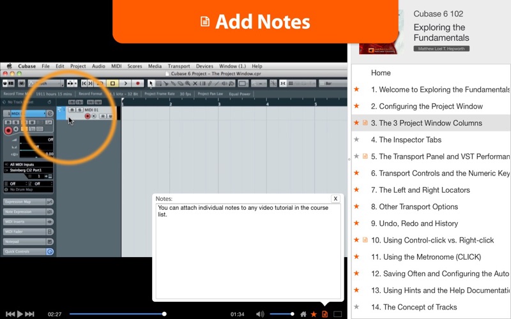This screenshot has width=511, height=319.
Task: Open Home in the course list
Action: (x=381, y=73)
